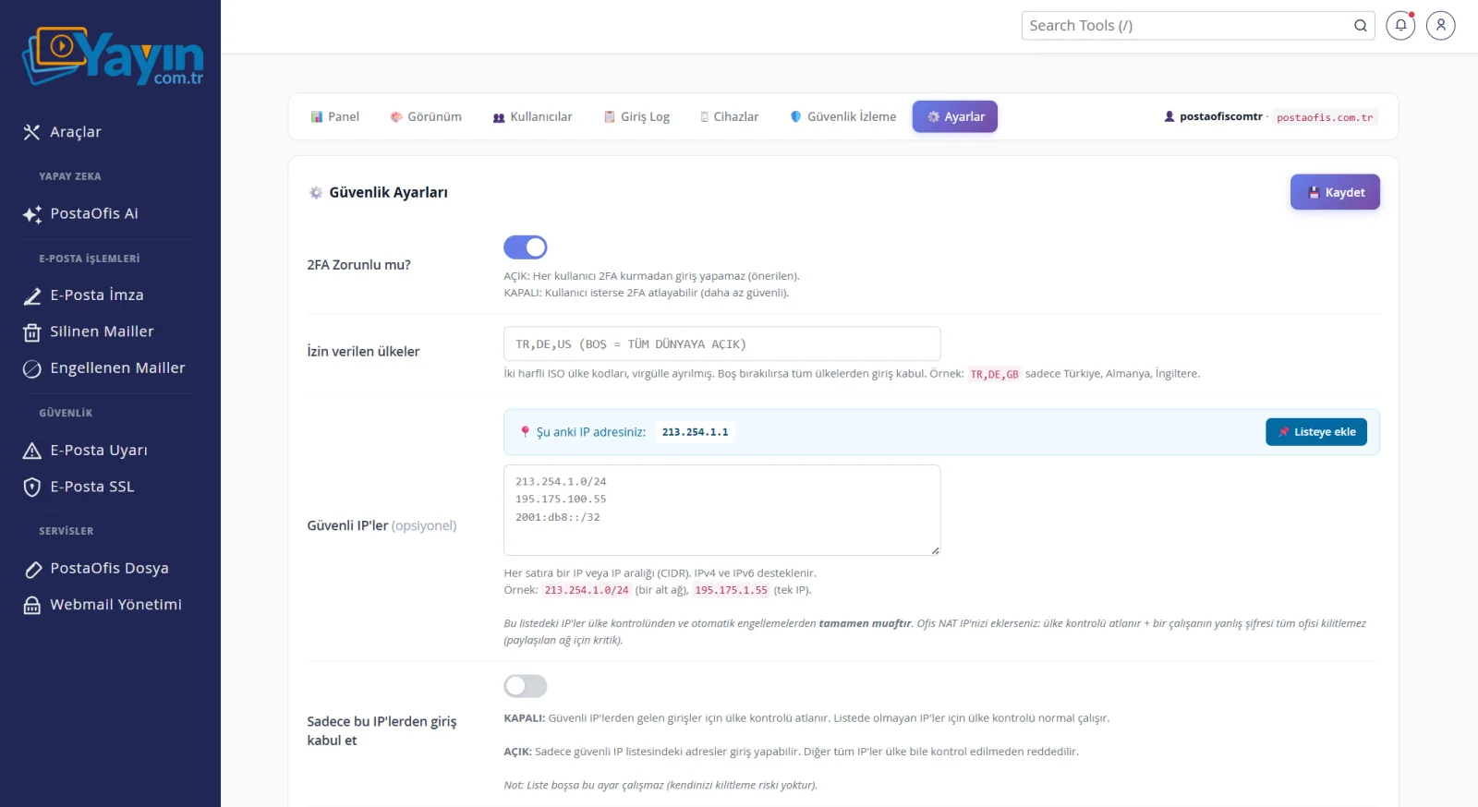Click the 213.254.1.0/24 example code

click(587, 590)
